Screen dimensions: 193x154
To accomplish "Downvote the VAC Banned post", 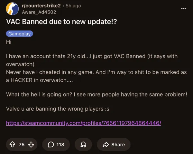I will pyautogui.click(x=31, y=145).
